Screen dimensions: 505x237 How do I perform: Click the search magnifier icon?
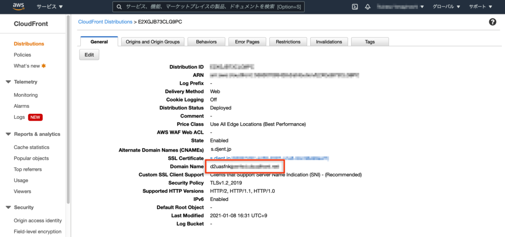119,7
